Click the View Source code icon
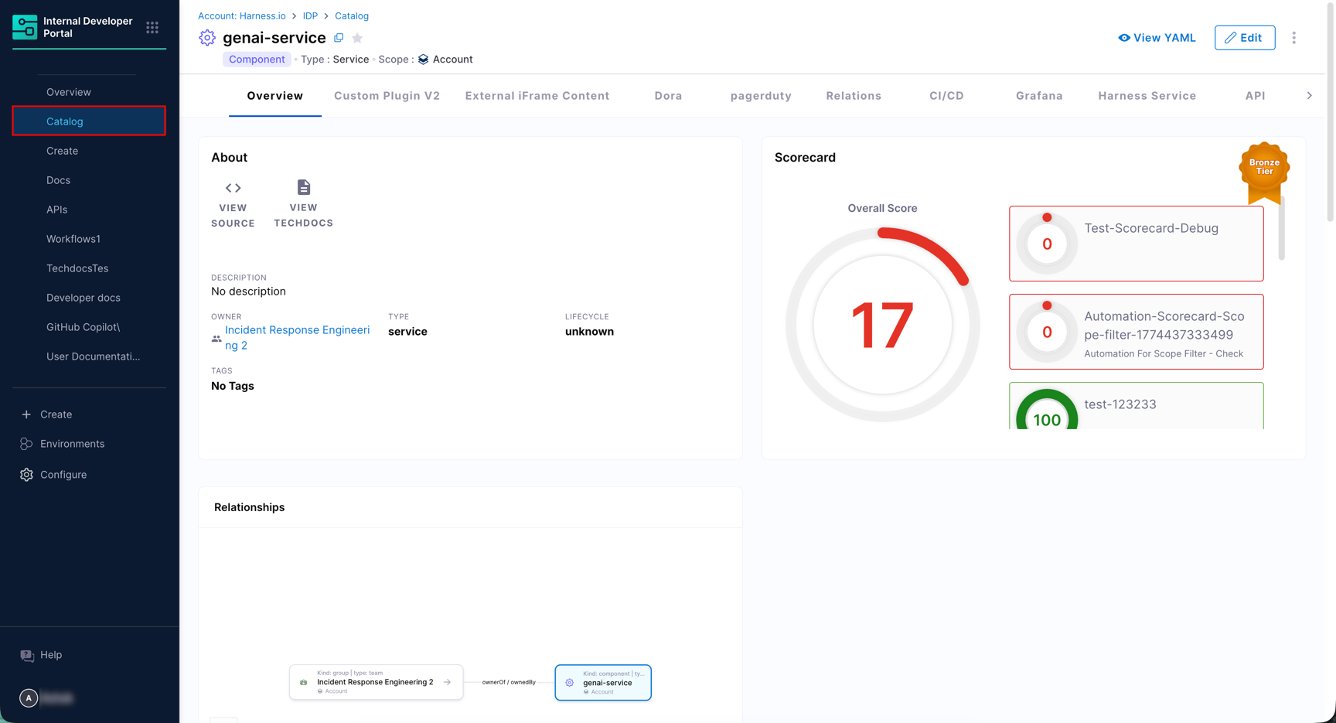Image resolution: width=1336 pixels, height=723 pixels. pyautogui.click(x=233, y=188)
